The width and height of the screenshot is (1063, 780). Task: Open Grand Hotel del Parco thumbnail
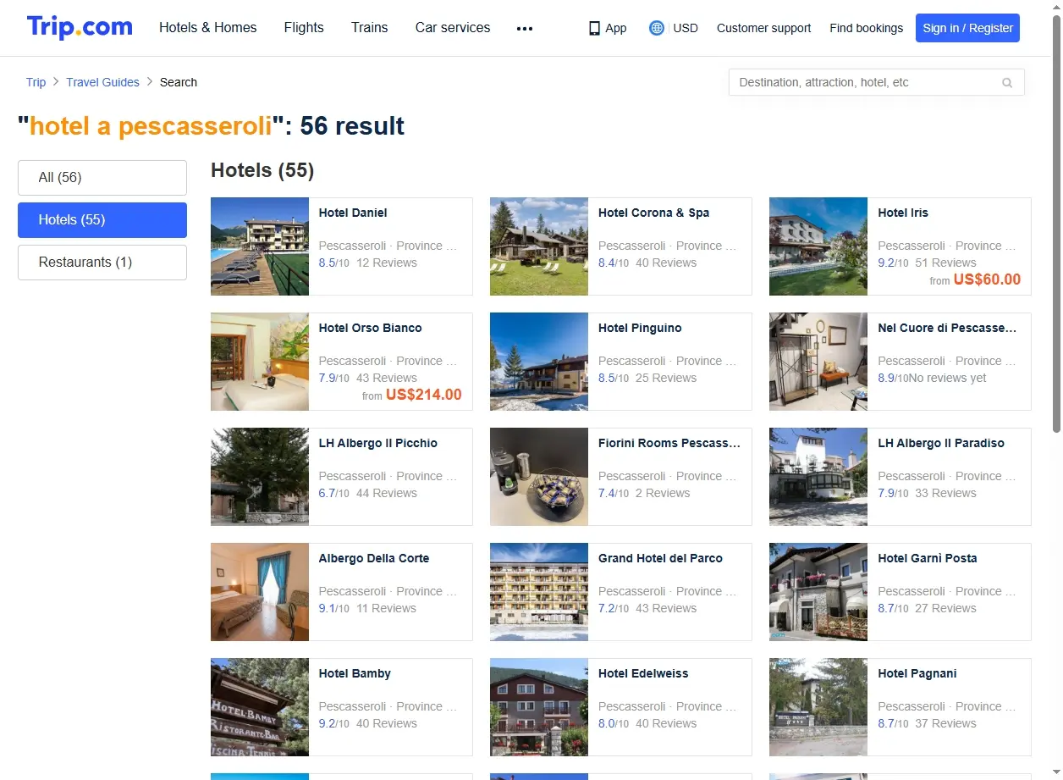pos(539,592)
